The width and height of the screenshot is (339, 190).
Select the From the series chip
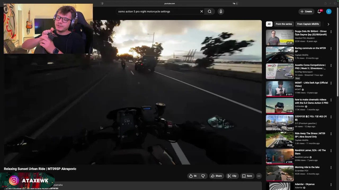pyautogui.click(x=284, y=24)
